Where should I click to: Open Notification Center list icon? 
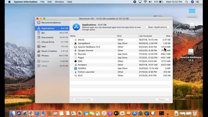(197, 2)
